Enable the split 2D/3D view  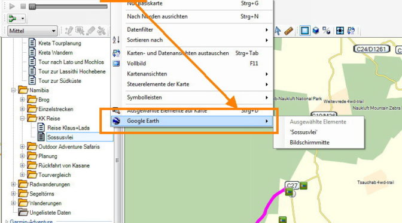tap(327, 31)
